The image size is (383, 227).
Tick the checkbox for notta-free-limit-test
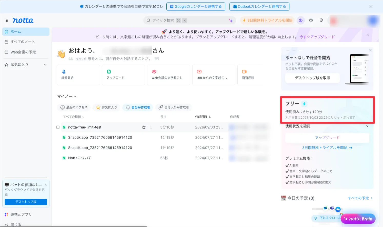click(58, 127)
